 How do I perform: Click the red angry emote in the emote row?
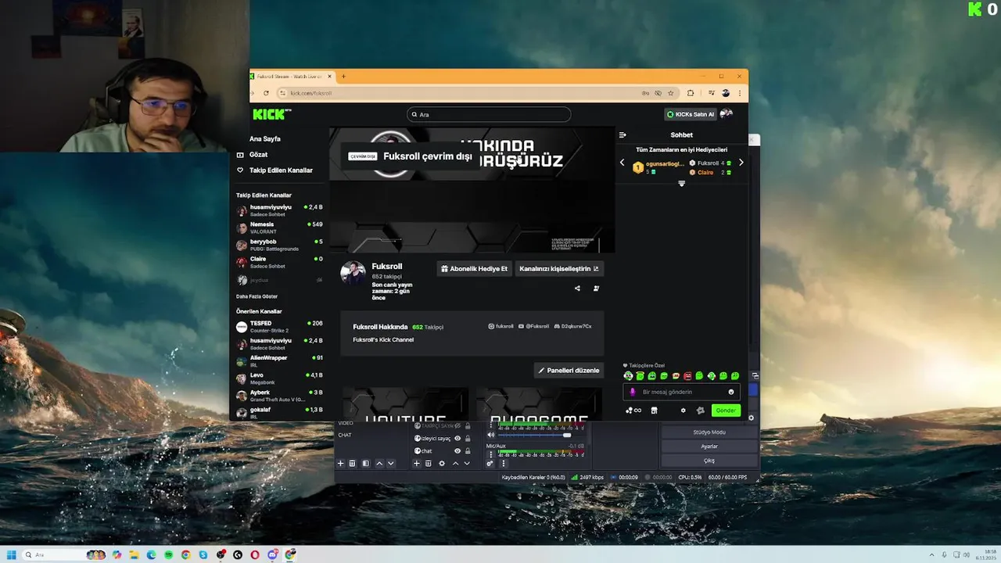[x=687, y=376]
